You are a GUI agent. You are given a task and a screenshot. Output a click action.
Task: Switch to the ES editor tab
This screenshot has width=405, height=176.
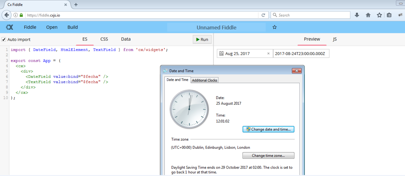[x=85, y=39]
